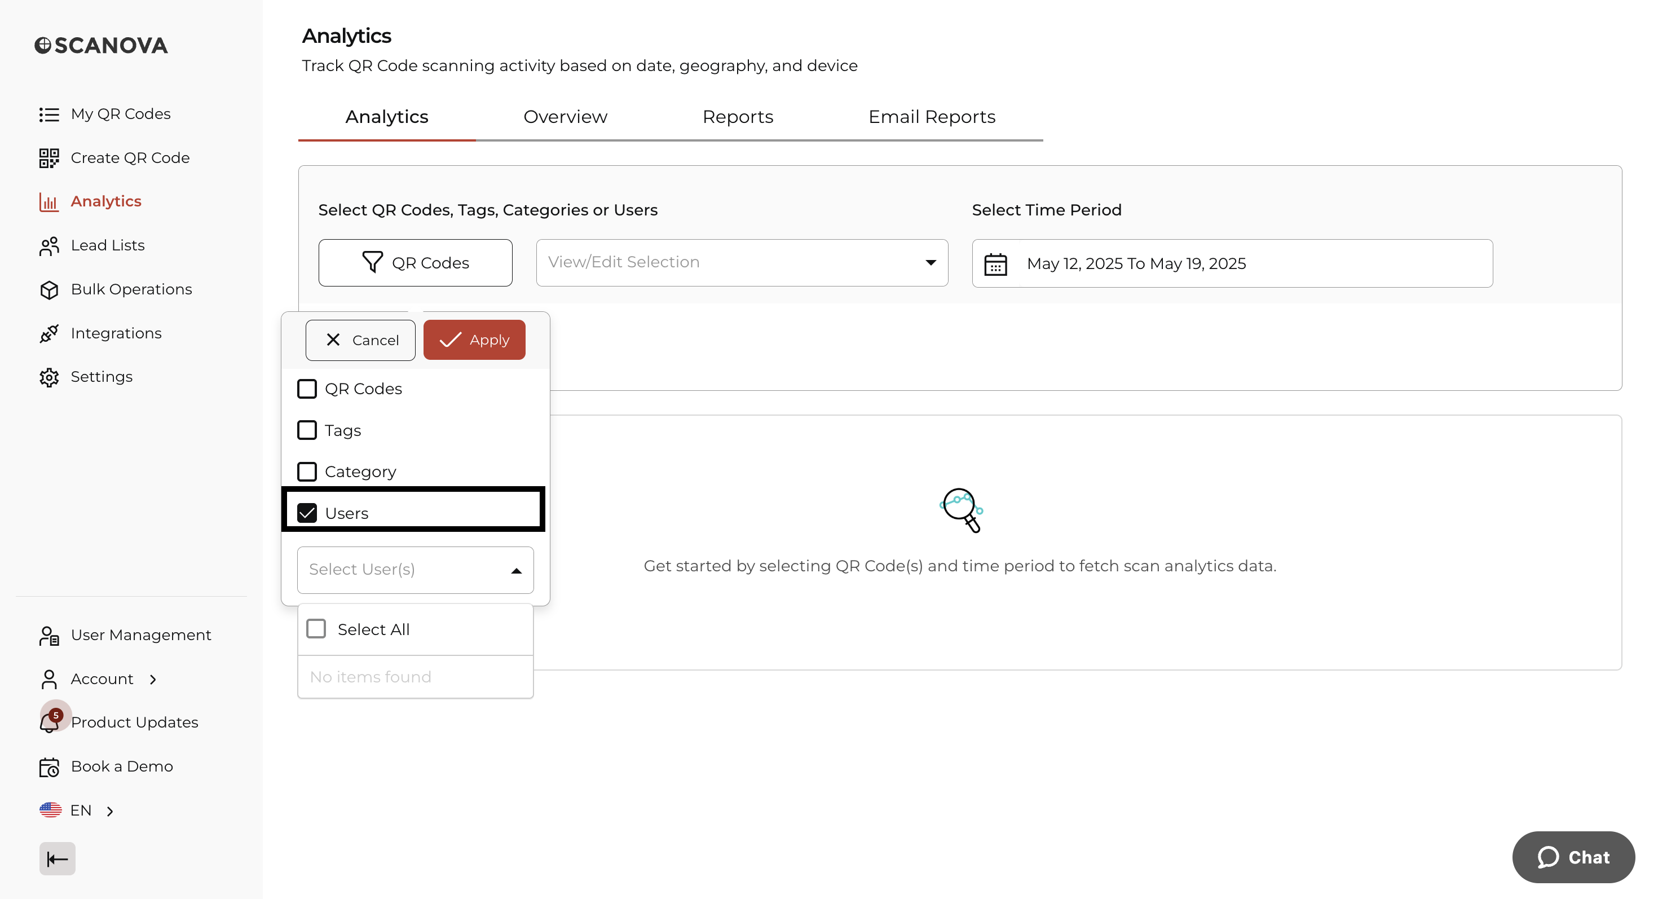The height and width of the screenshot is (899, 1658).
Task: Click the Create QR Code icon
Action: pyautogui.click(x=49, y=158)
